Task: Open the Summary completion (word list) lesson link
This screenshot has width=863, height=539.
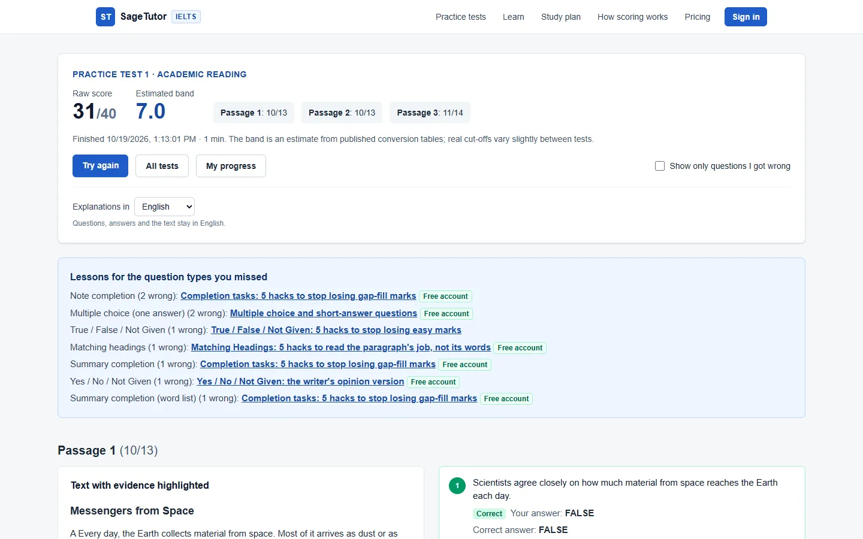Action: coord(360,398)
